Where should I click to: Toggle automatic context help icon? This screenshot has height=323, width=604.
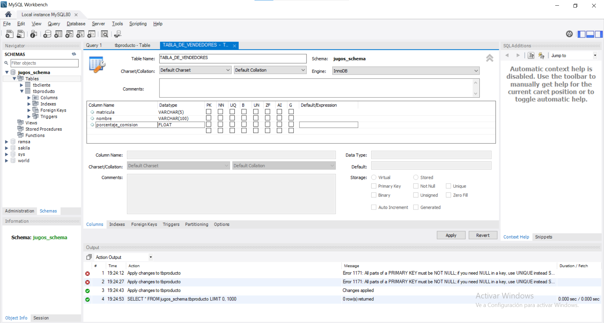pos(541,55)
